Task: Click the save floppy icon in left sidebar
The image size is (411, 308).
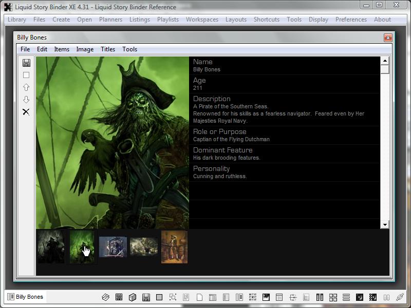Action: [x=26, y=63]
